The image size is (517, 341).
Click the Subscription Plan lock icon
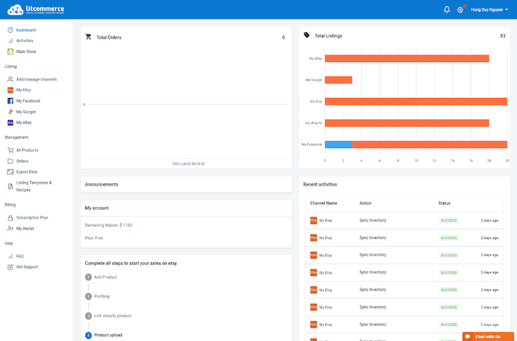pos(10,218)
